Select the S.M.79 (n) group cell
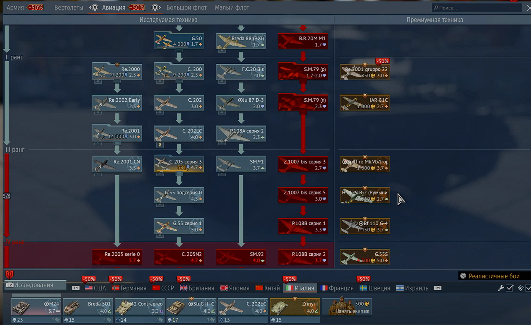Screen dimensions: 531x325 [303, 103]
